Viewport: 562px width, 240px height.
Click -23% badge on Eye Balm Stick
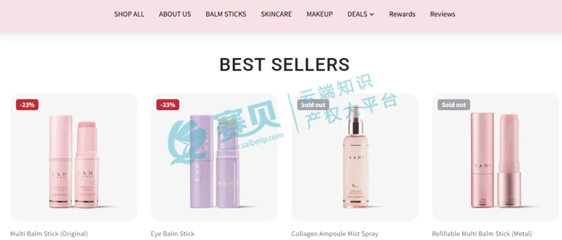pos(168,105)
